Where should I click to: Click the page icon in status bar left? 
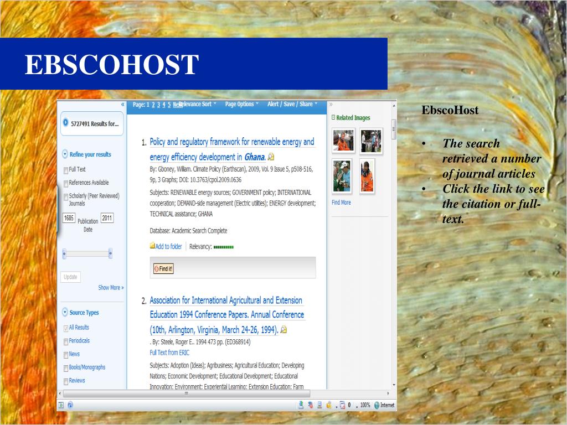(61, 405)
